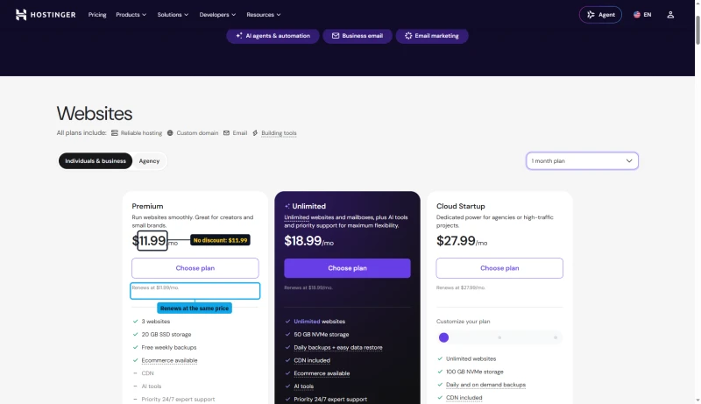701x404 pixels.
Task: Click the checkmark beside CDN included in Unlimited
Action: pos(287,360)
